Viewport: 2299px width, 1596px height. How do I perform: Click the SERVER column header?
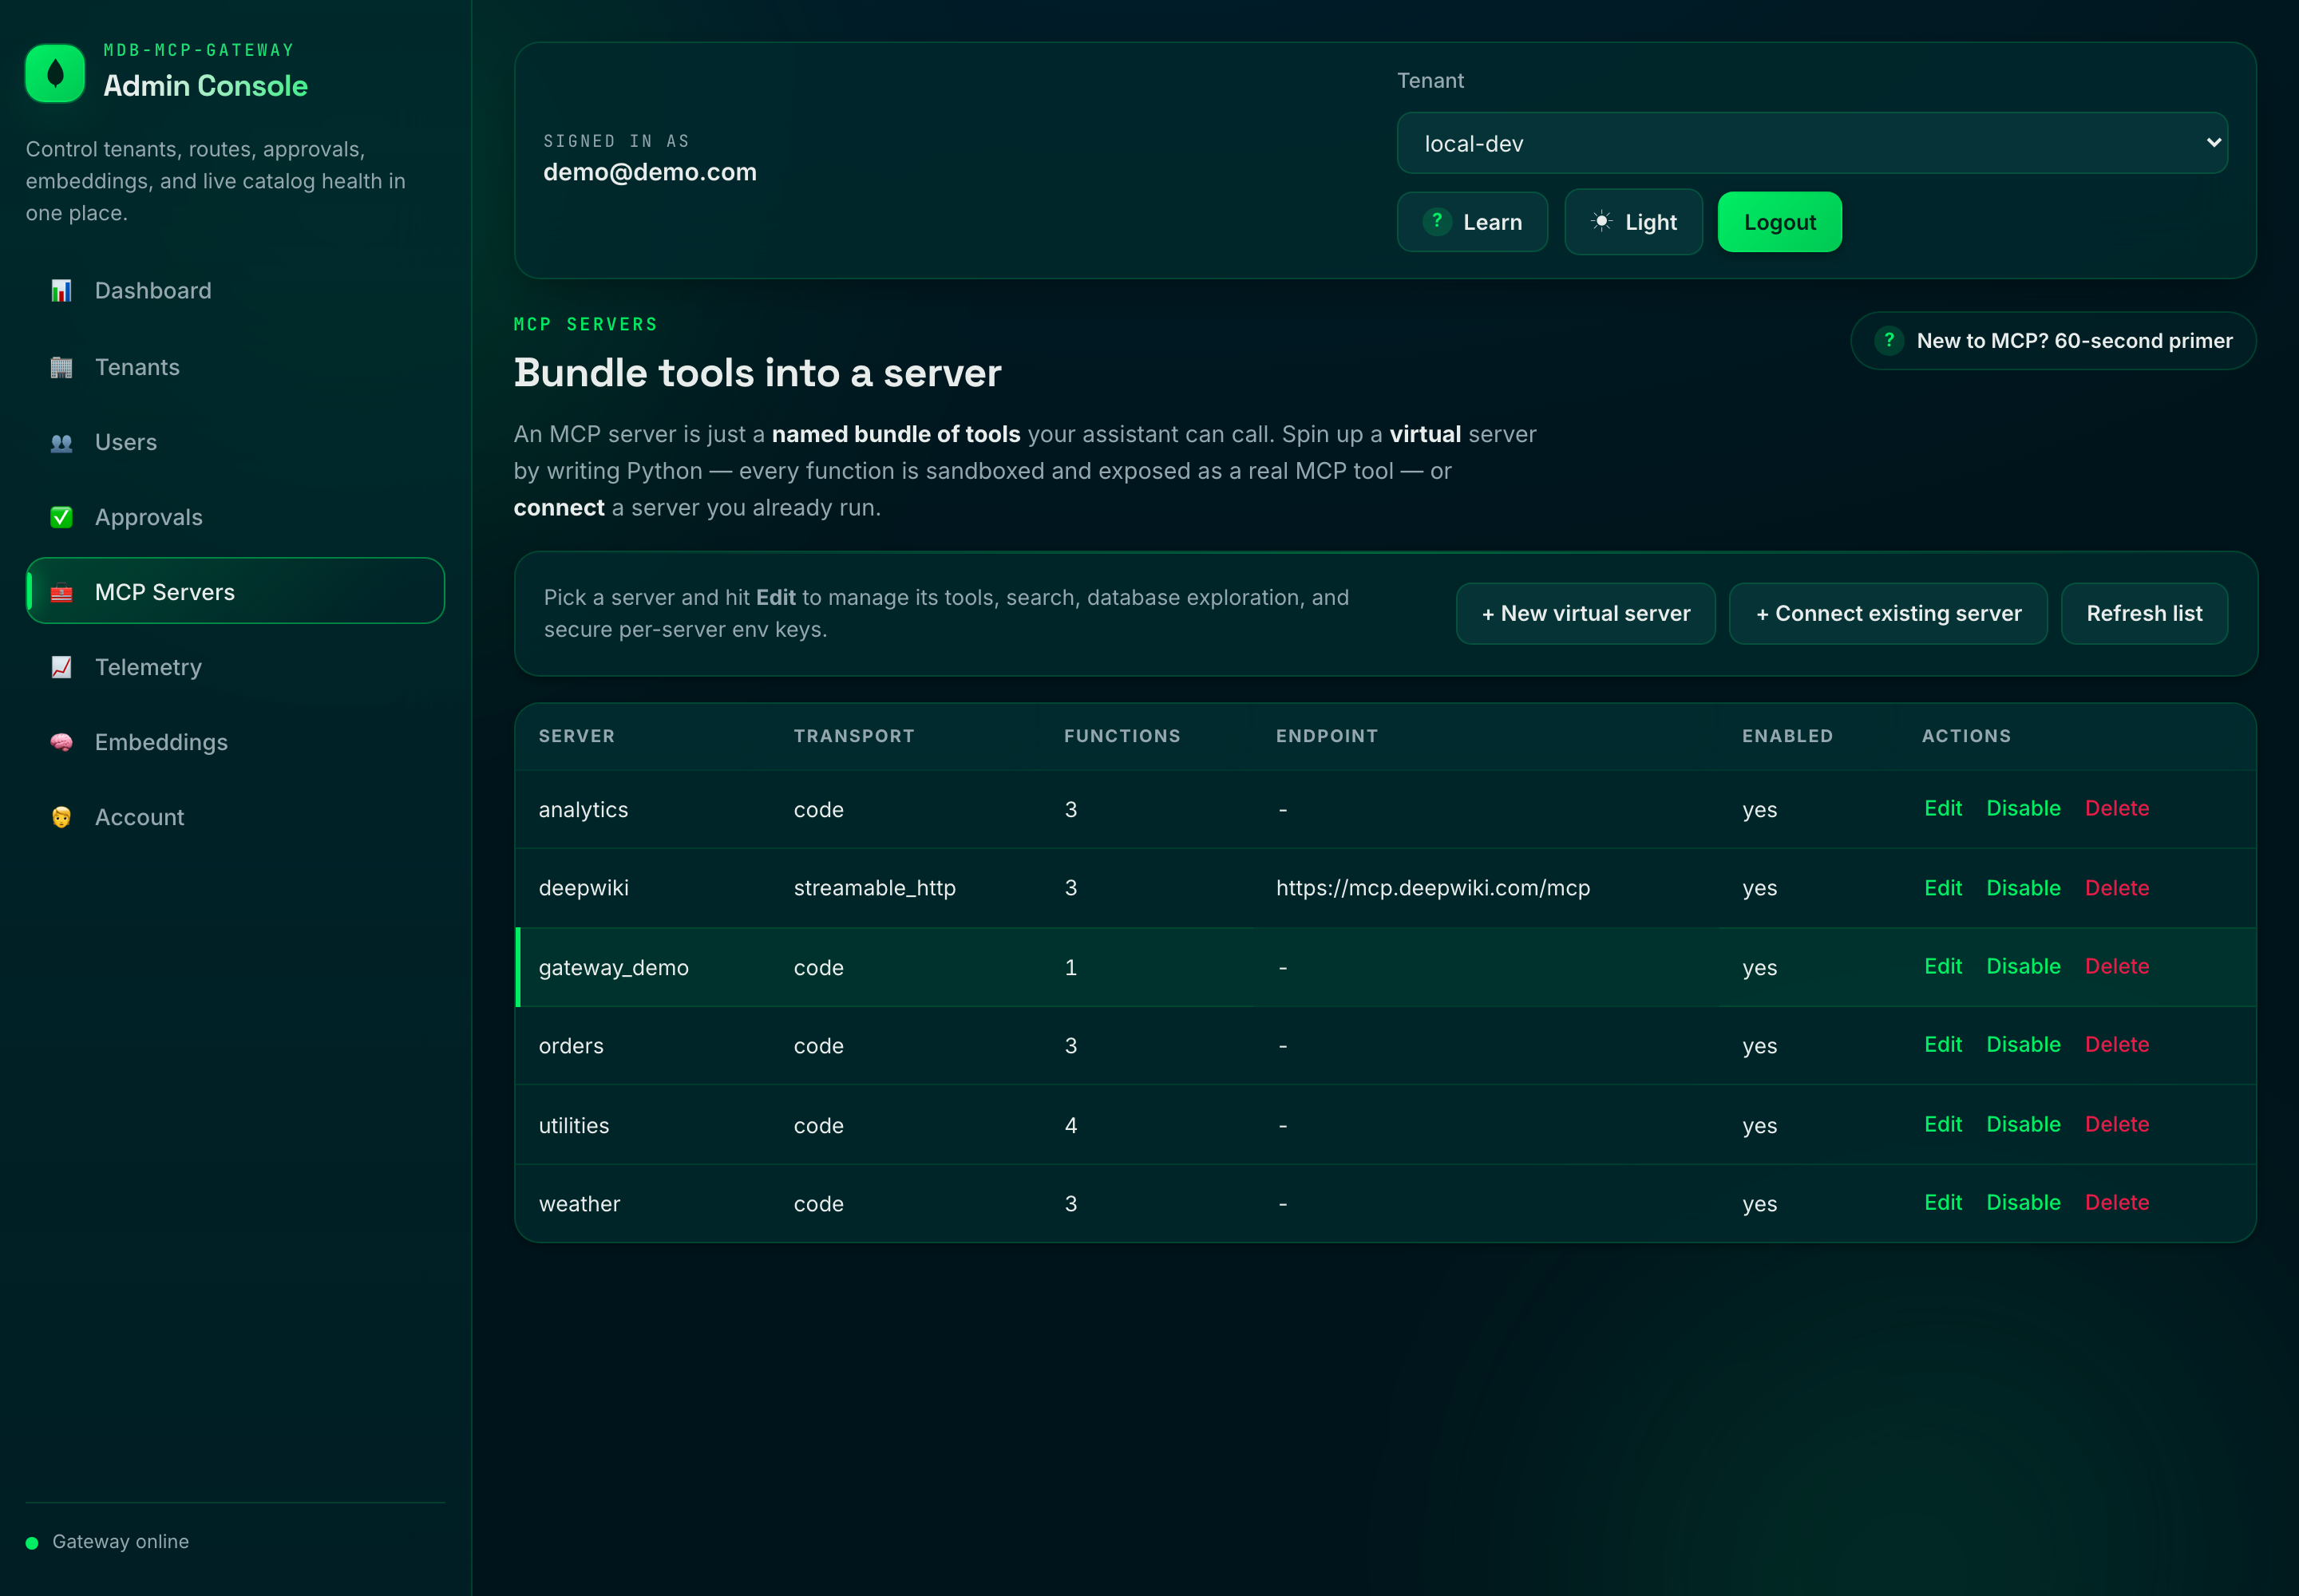click(x=576, y=736)
